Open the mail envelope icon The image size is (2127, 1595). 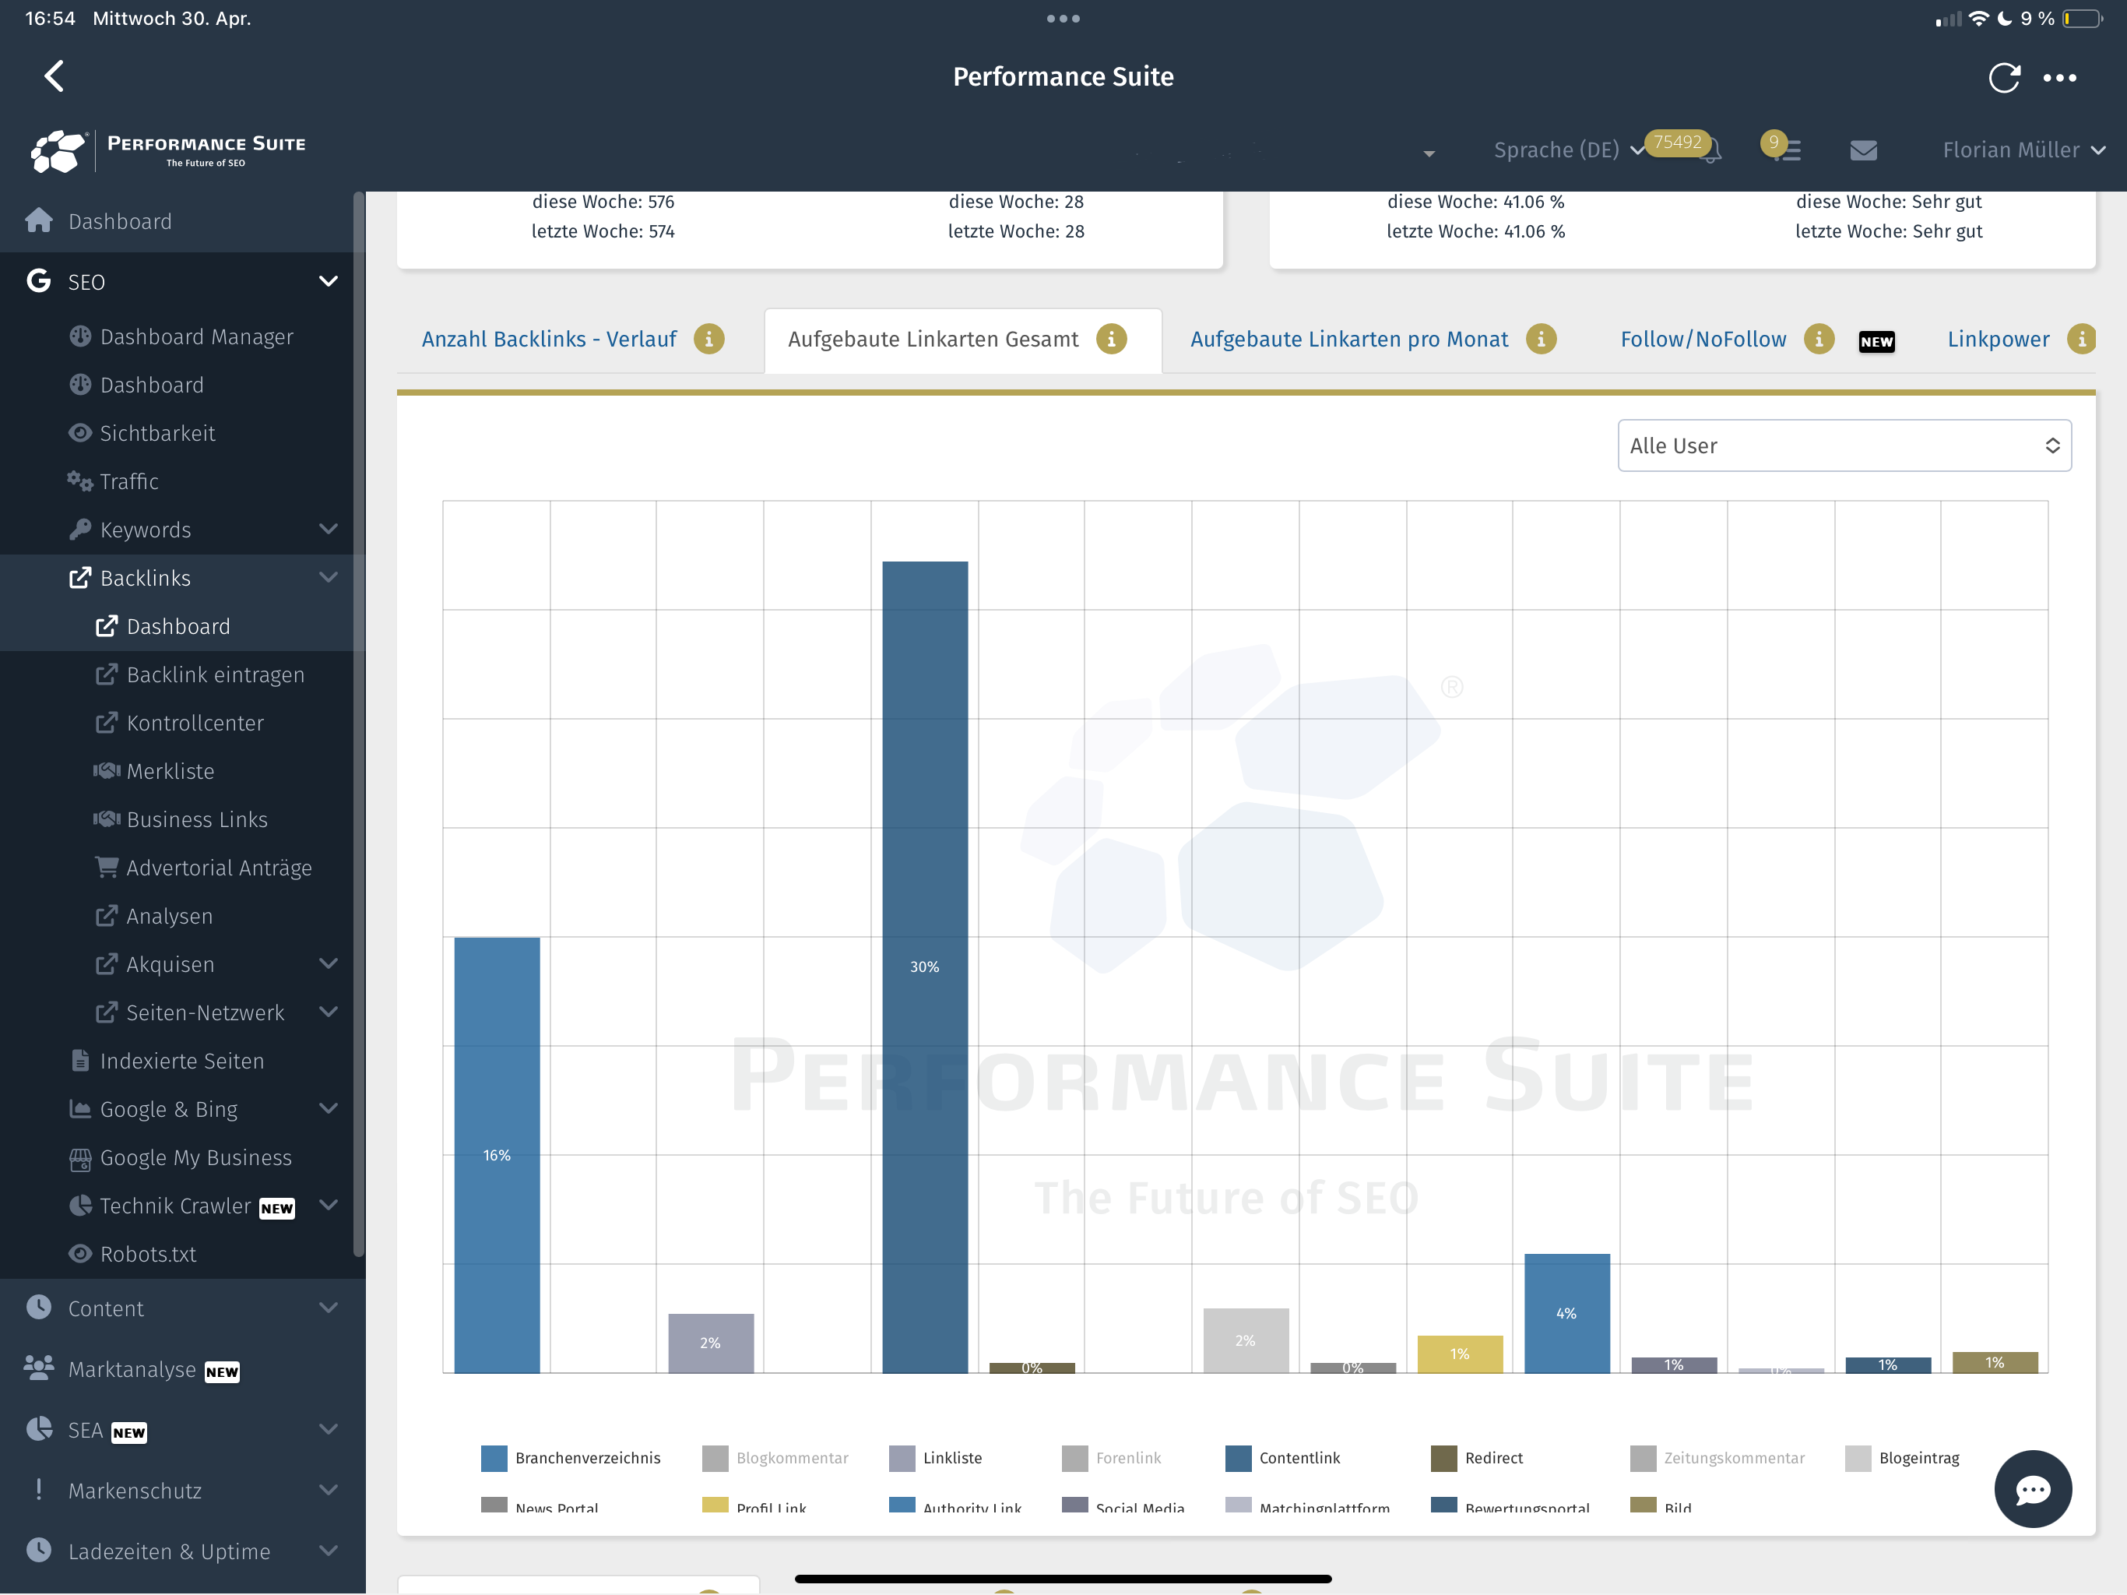pos(1864,150)
